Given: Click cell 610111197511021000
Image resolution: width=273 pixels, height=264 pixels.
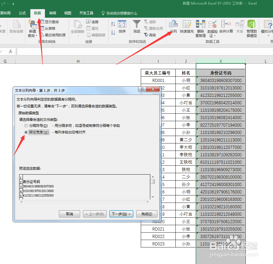Looking at the screenshot, I should pos(221,162).
